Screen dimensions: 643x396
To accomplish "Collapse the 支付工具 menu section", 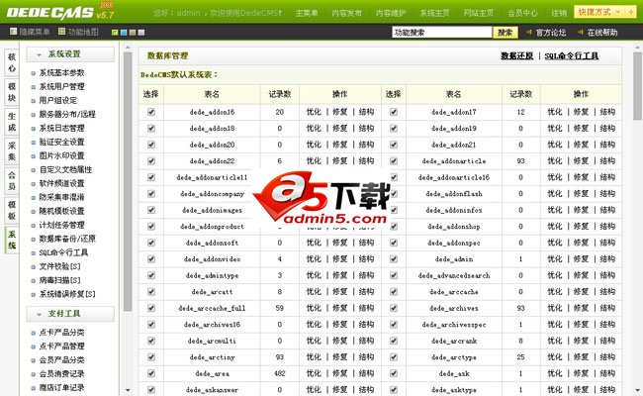I will [x=70, y=314].
